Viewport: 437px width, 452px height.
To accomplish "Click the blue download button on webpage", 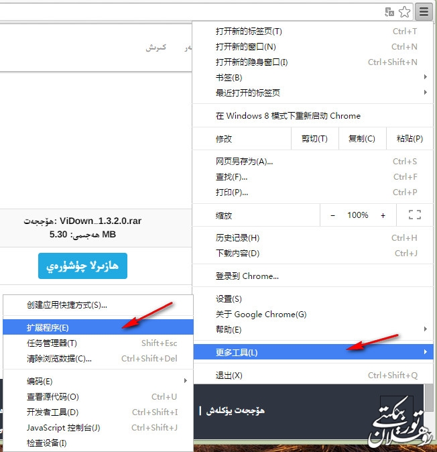I will [x=82, y=266].
